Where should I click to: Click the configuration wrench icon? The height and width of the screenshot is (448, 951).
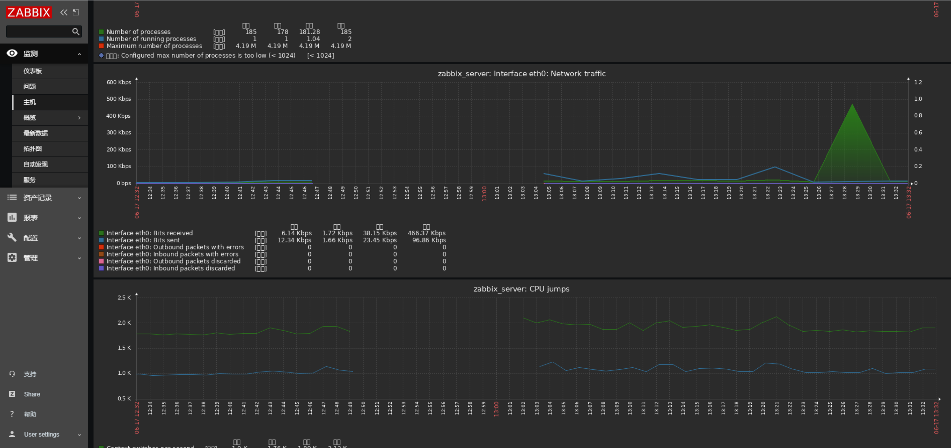pyautogui.click(x=12, y=237)
